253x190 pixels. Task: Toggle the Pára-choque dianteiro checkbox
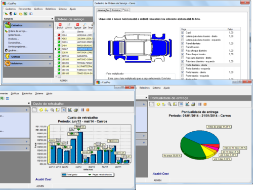point(183,51)
